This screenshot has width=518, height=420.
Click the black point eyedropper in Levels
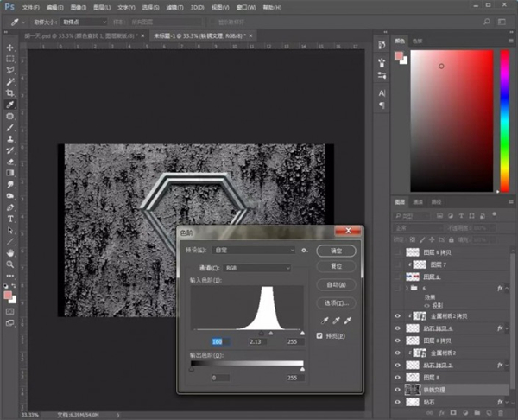click(x=325, y=321)
